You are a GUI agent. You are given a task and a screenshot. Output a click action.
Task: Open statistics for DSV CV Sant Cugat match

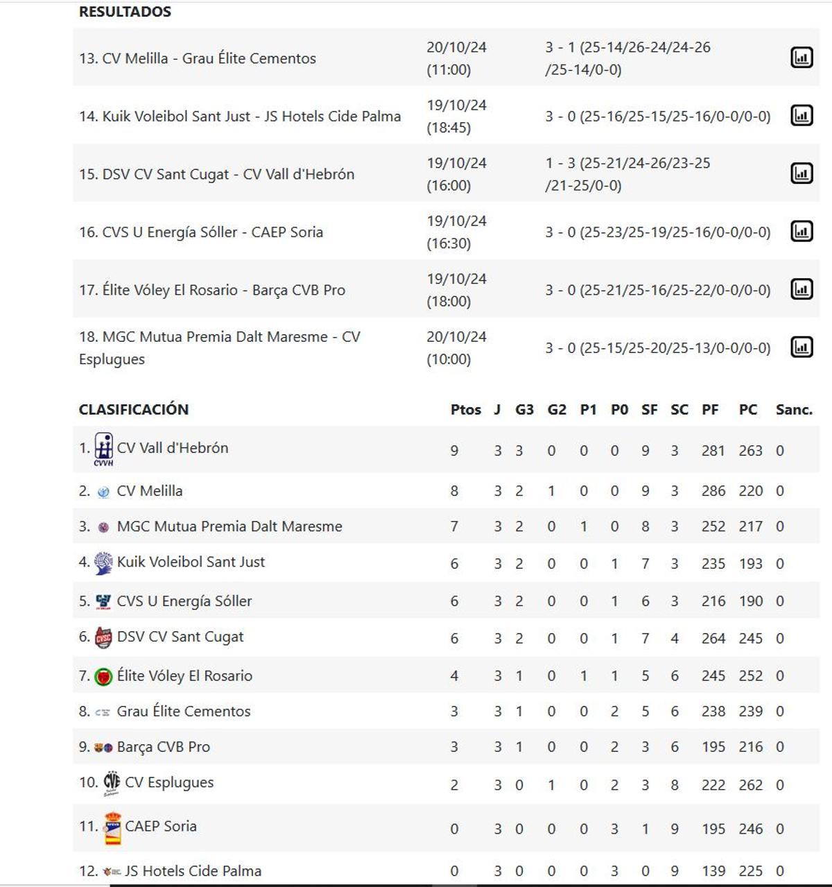click(801, 173)
